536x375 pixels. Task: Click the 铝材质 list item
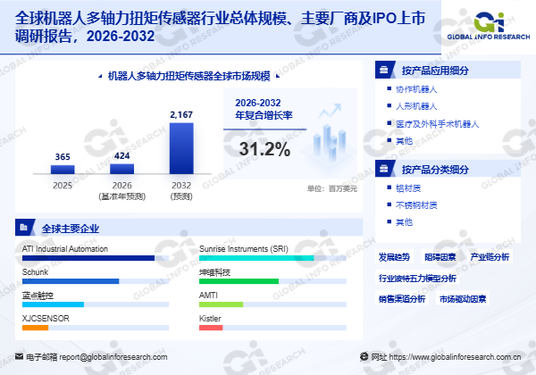coord(408,187)
